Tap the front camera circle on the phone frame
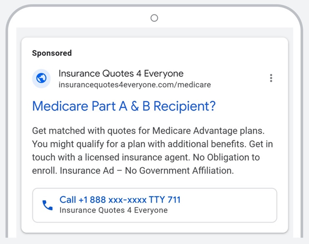 click(x=154, y=18)
